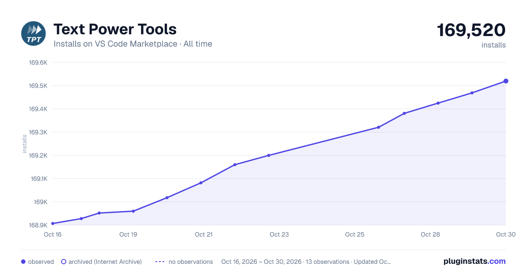Click the 169.6K y-axis label
The height and width of the screenshot is (277, 527).
click(x=38, y=62)
